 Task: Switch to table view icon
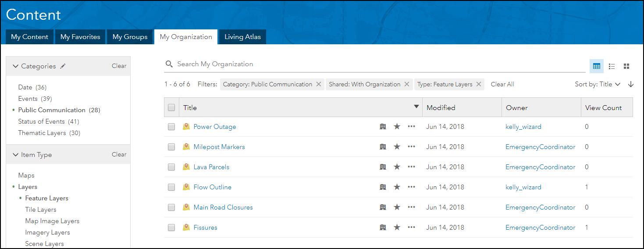tap(596, 66)
